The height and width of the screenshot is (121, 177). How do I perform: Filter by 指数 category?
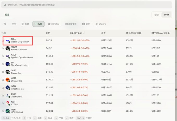click(86, 24)
